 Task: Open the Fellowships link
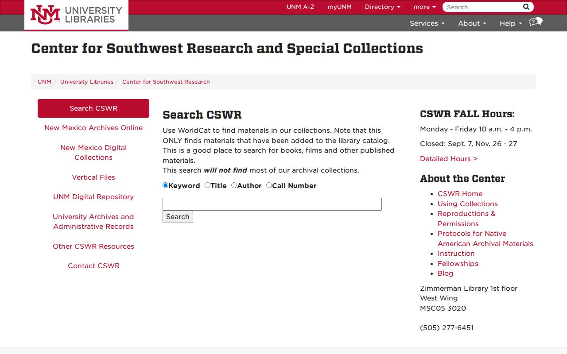click(x=458, y=264)
